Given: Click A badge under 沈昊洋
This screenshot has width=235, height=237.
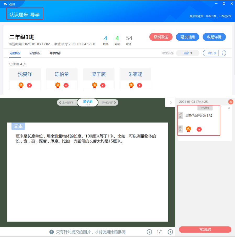Looking at the screenshot, I should point(29,85).
